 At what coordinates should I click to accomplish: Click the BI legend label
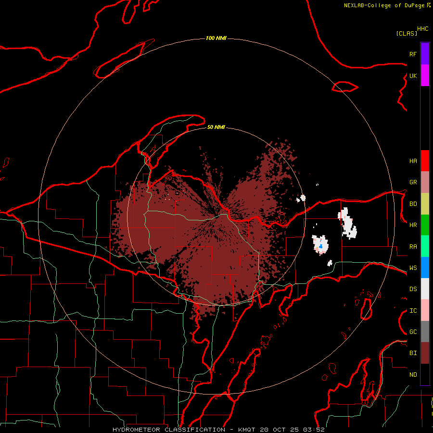(x=413, y=353)
